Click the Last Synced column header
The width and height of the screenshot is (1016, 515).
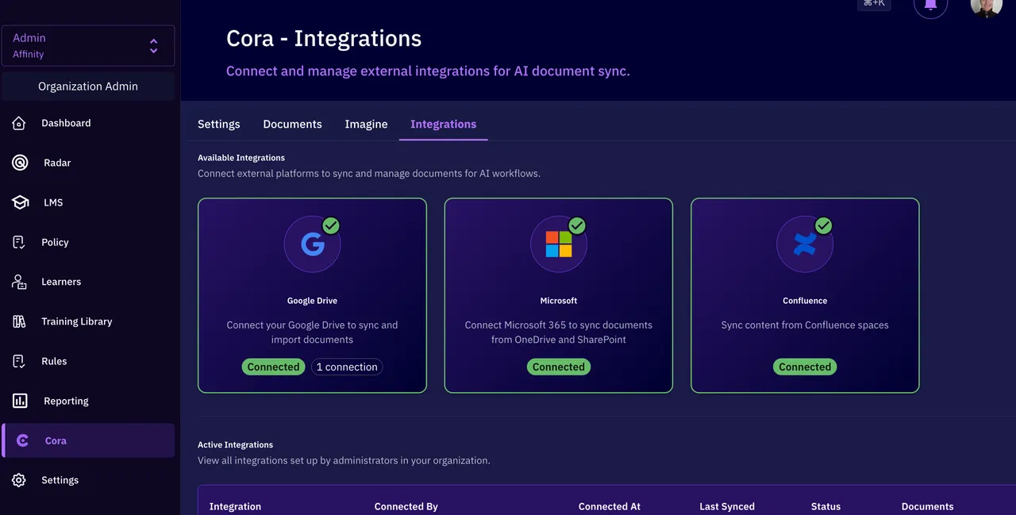pos(727,506)
